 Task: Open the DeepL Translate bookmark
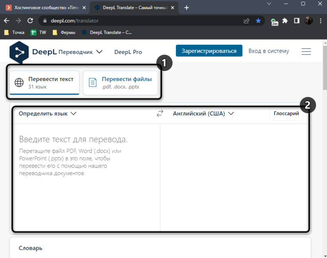click(x=107, y=32)
